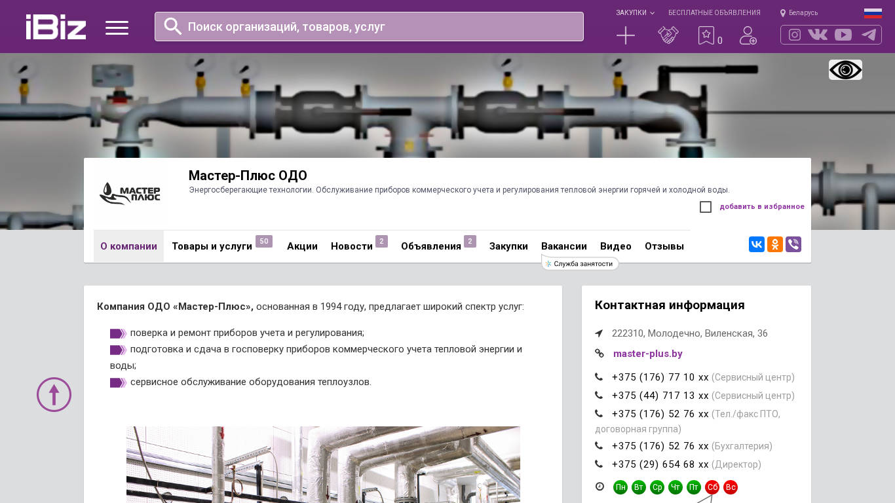This screenshot has width=895, height=503.
Task: Click the iBiz logo
Action: 56,27
